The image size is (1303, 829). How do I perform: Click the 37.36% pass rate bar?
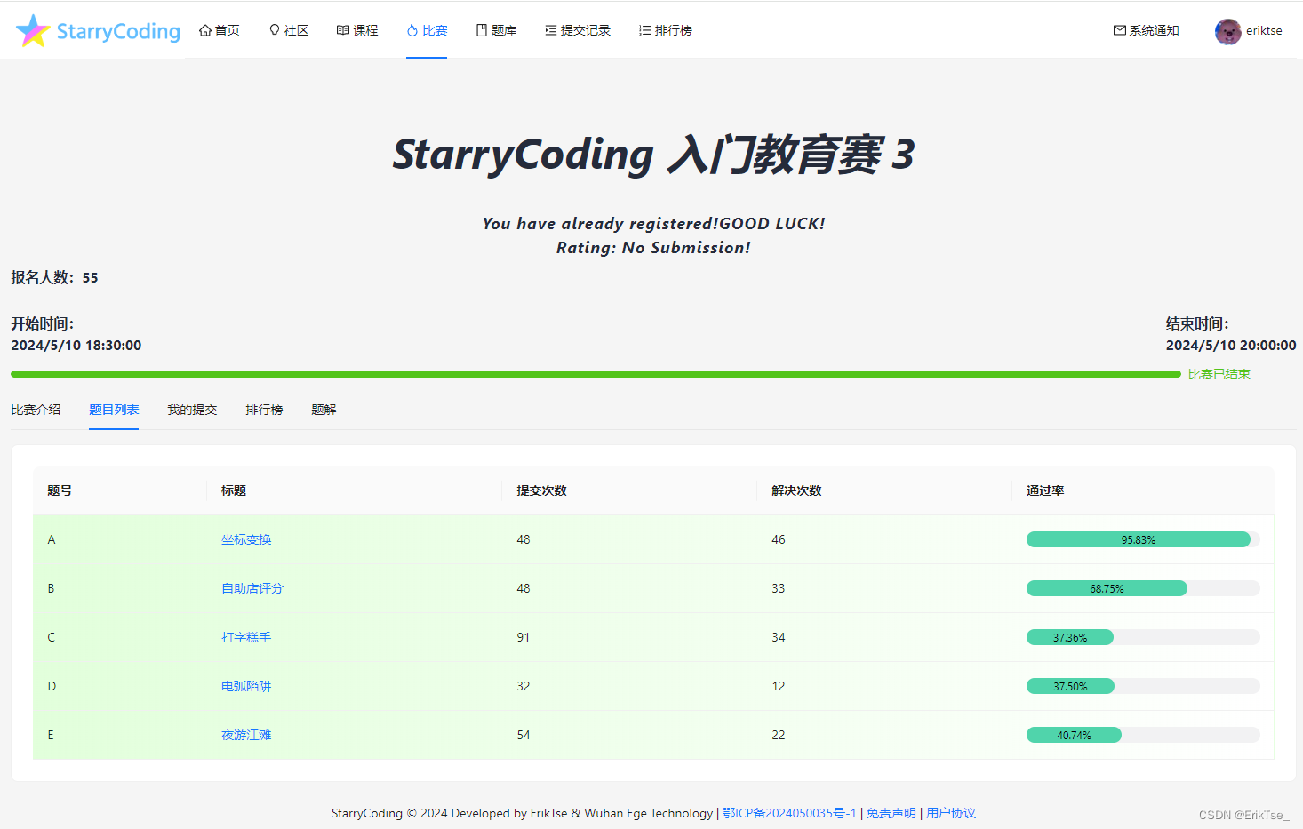[1143, 637]
